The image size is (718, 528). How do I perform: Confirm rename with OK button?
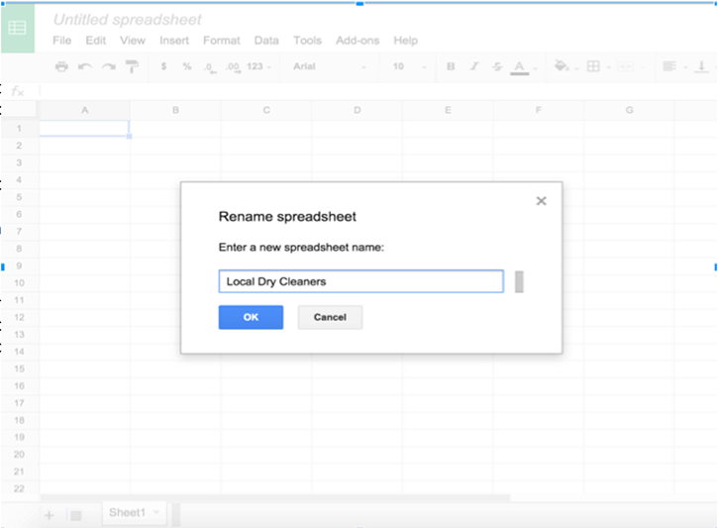pos(251,317)
